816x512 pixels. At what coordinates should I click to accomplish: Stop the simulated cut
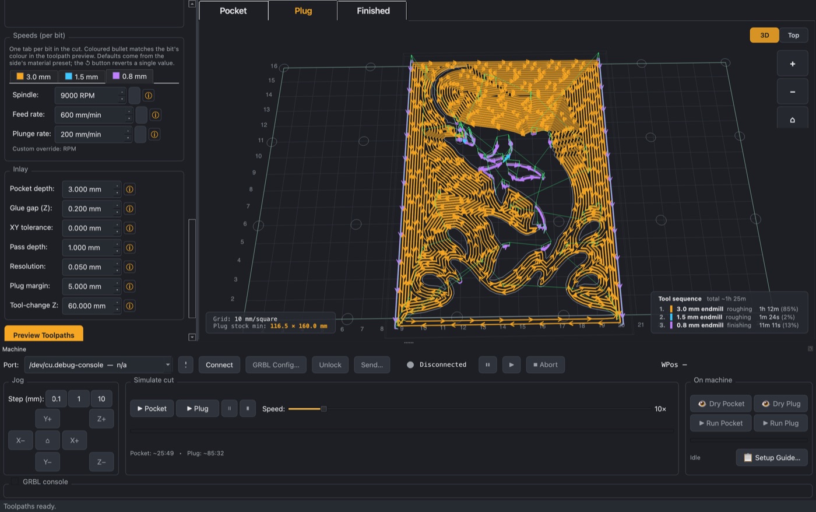248,408
